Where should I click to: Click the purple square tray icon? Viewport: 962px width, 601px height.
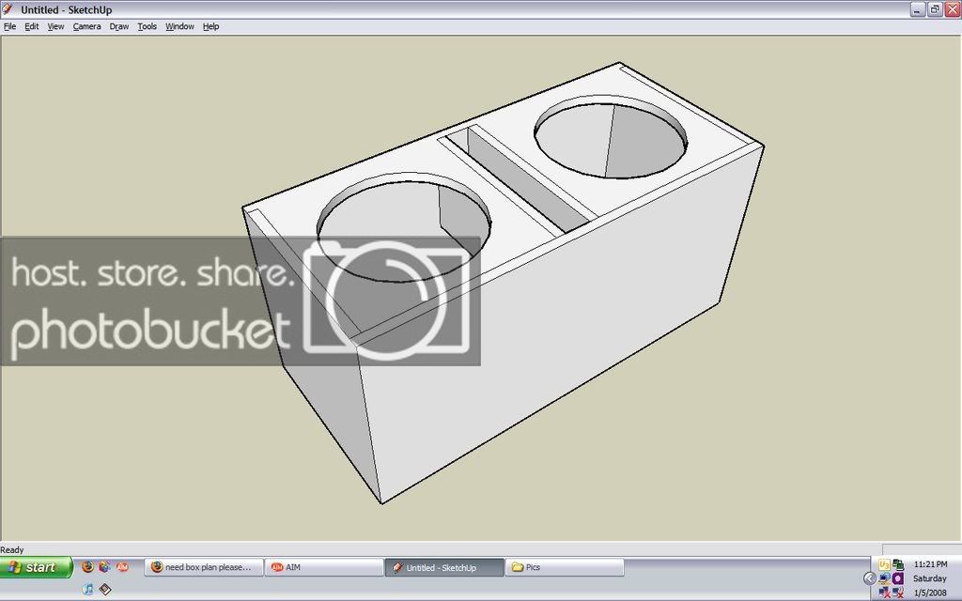tap(898, 578)
